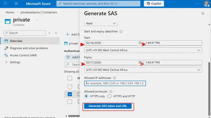Select HTTPS only protocol

(x=86, y=96)
